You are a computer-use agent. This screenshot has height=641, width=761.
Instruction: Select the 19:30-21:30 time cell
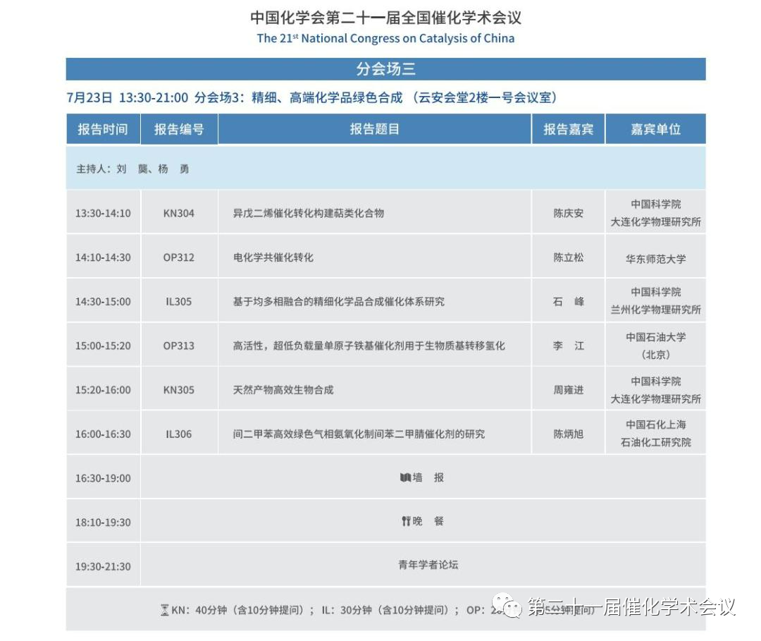[103, 567]
